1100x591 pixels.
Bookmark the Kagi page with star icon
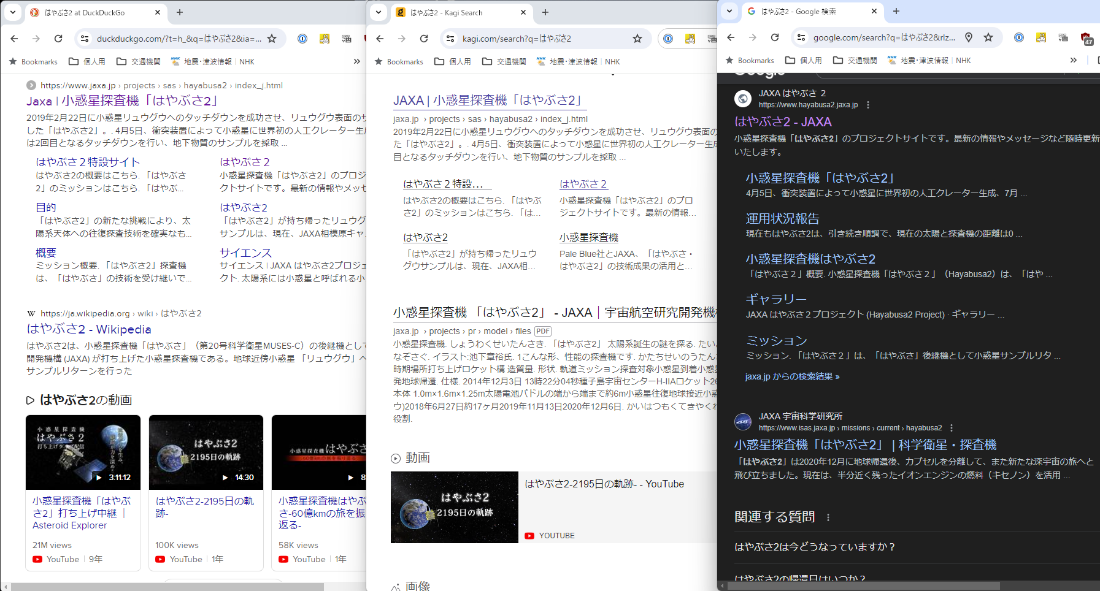click(x=637, y=39)
